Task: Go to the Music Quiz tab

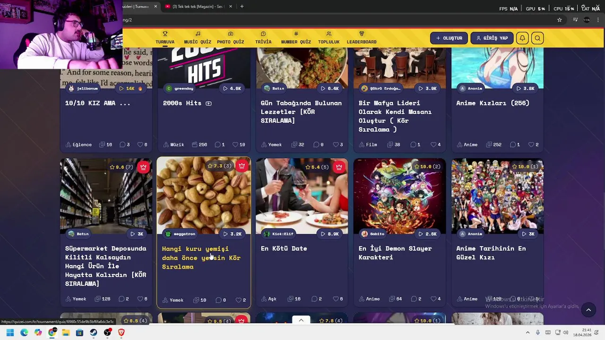Action: pyautogui.click(x=198, y=38)
